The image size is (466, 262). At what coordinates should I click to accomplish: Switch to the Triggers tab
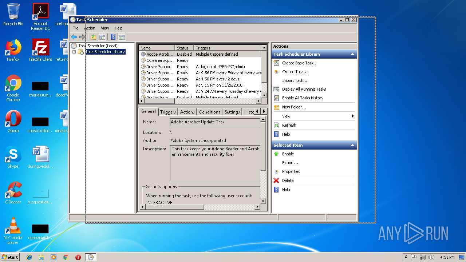(x=168, y=112)
